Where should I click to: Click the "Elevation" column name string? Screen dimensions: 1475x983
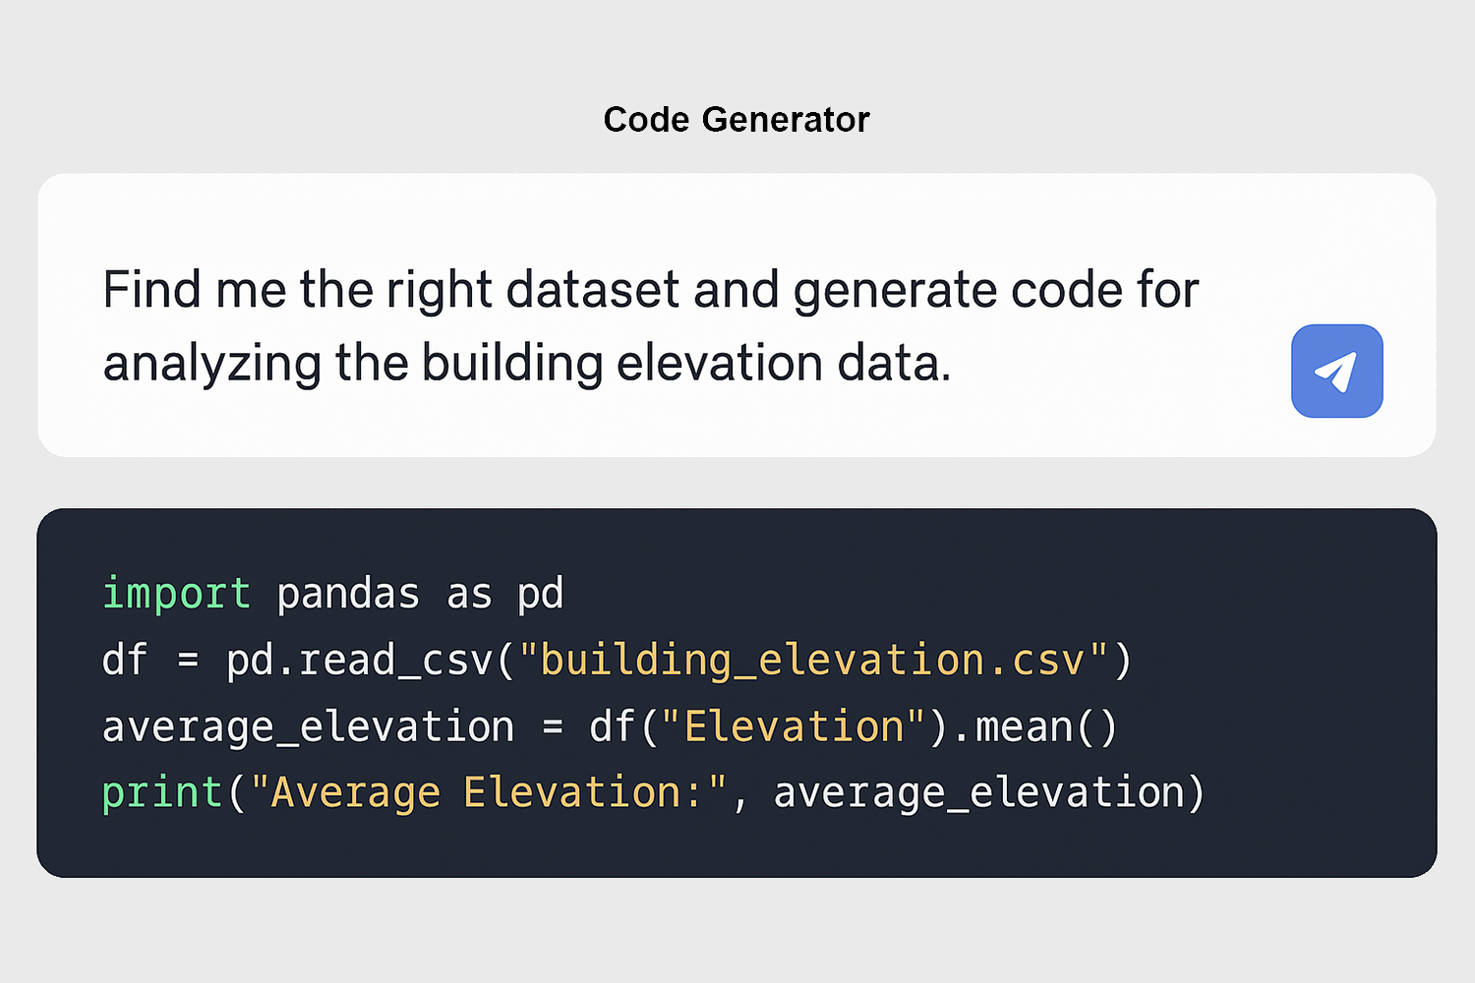pos(794,727)
